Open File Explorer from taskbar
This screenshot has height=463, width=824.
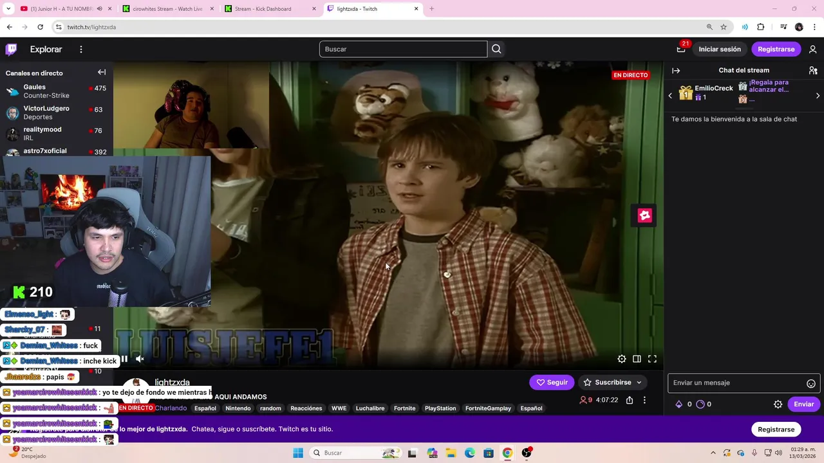coord(451,453)
